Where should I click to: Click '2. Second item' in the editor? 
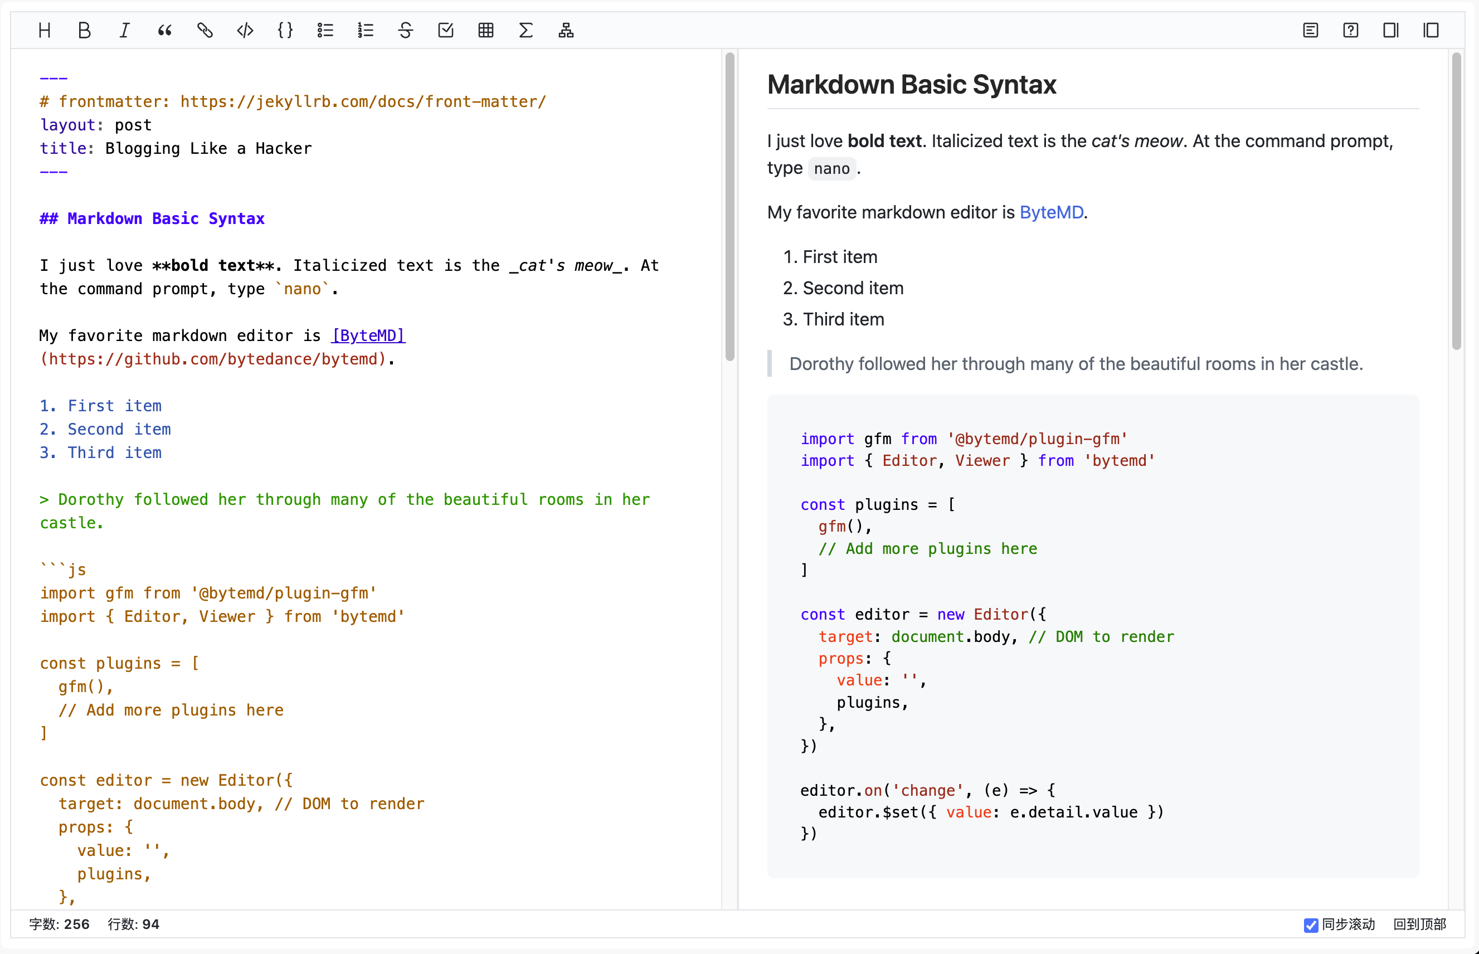coord(105,429)
